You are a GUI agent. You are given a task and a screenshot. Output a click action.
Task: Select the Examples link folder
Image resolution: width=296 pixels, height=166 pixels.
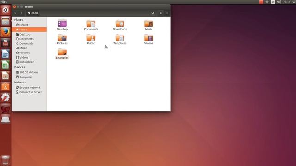(x=62, y=52)
